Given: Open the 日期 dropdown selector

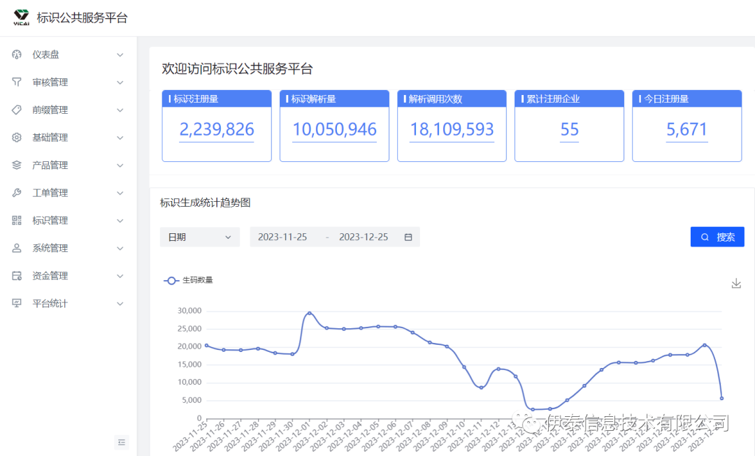Looking at the screenshot, I should [x=199, y=237].
